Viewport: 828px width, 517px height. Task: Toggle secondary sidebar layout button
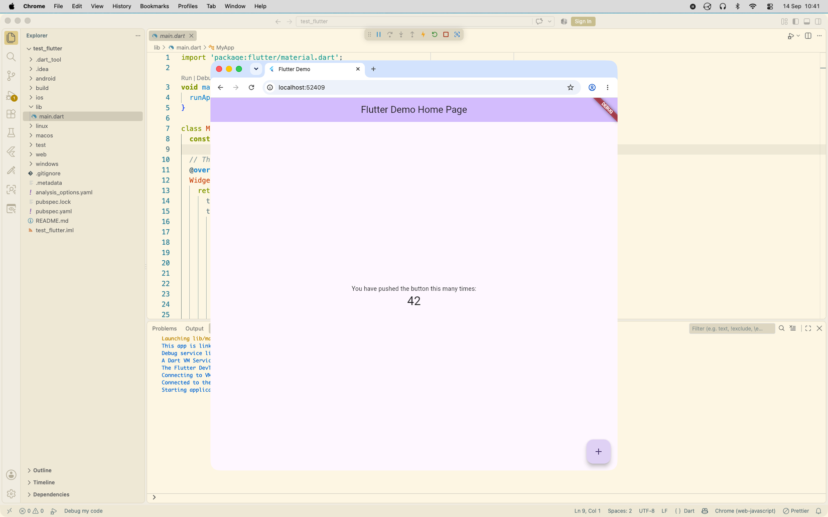(818, 22)
